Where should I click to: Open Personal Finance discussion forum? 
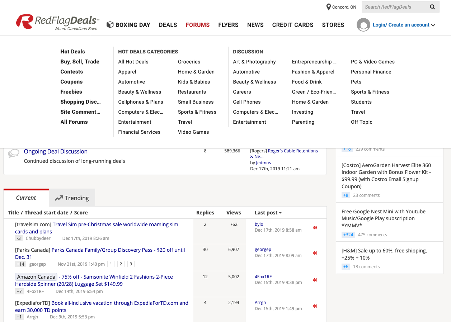371,72
